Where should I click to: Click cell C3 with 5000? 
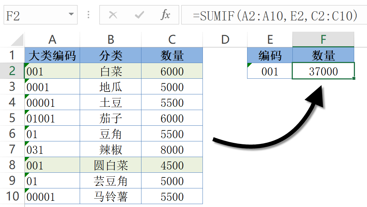pyautogui.click(x=172, y=87)
